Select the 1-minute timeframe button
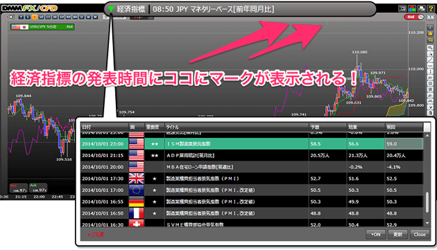This screenshot has height=250, width=437. point(28,17)
